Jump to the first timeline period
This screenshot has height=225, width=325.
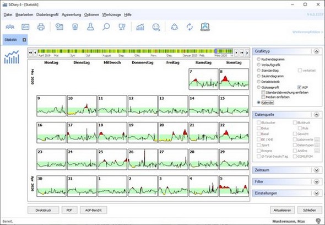[x=30, y=53]
